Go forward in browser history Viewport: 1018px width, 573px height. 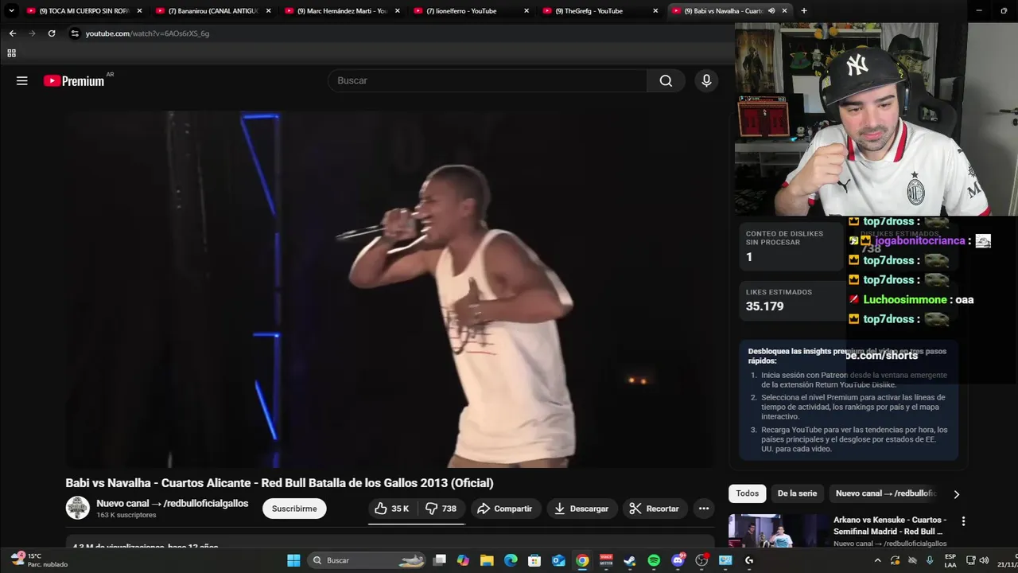pos(32,33)
